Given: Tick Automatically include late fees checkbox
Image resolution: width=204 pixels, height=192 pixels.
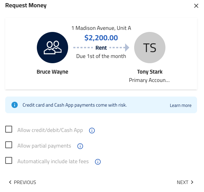Looking at the screenshot, I should pos(9,160).
